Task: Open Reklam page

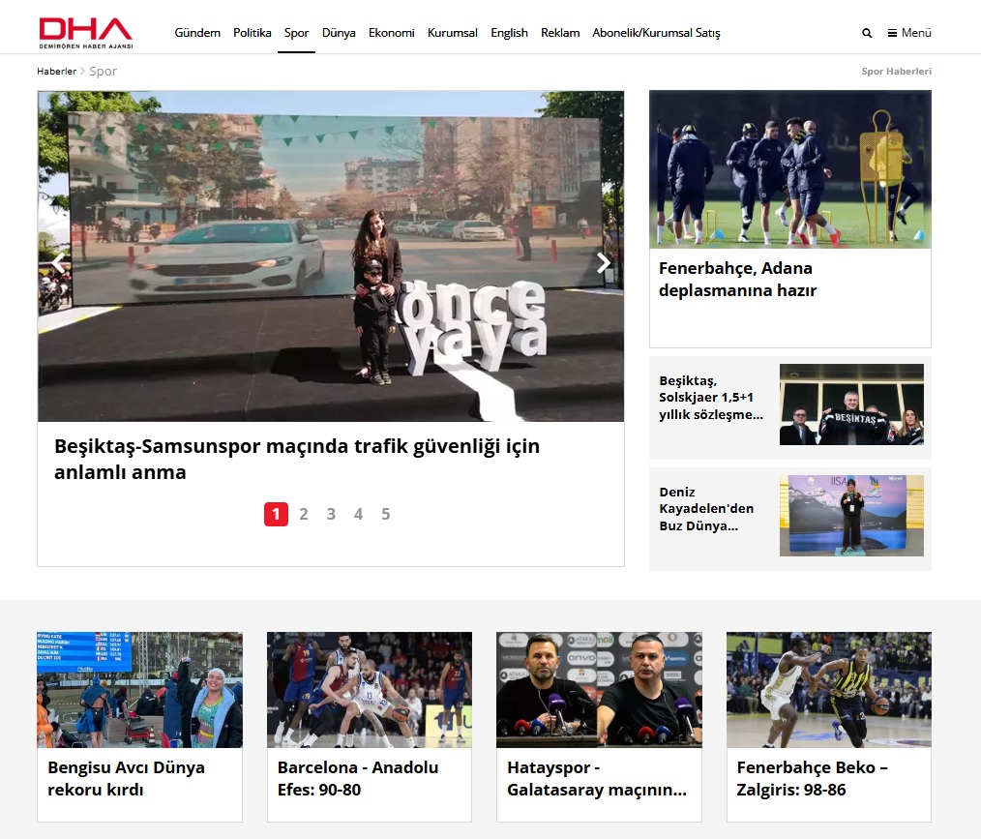Action: [560, 33]
